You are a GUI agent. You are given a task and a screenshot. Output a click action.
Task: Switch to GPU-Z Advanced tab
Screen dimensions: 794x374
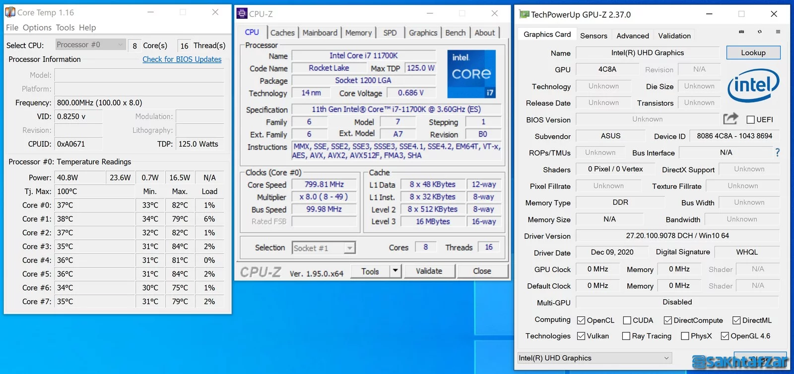[633, 36]
